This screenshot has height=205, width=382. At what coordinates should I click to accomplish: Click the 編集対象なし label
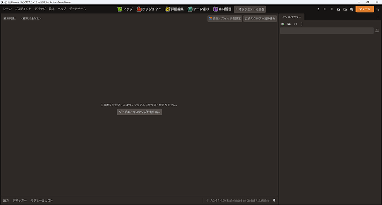(31, 18)
